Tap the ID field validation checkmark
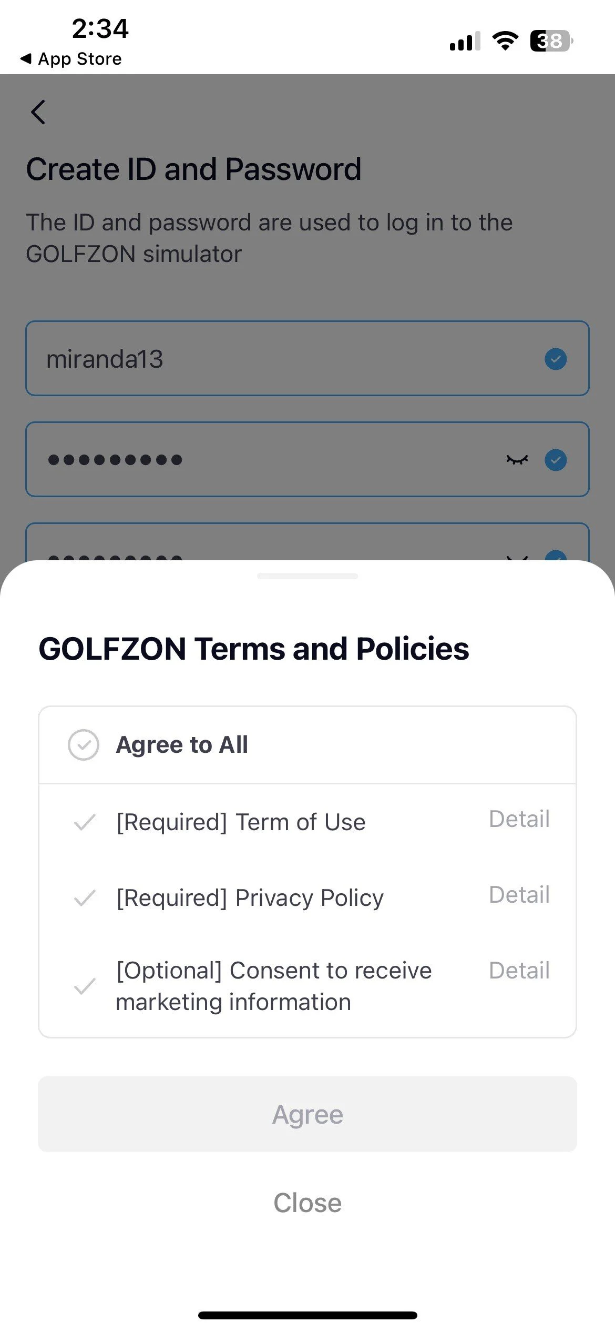This screenshot has height=1332, width=615. pyautogui.click(x=555, y=359)
